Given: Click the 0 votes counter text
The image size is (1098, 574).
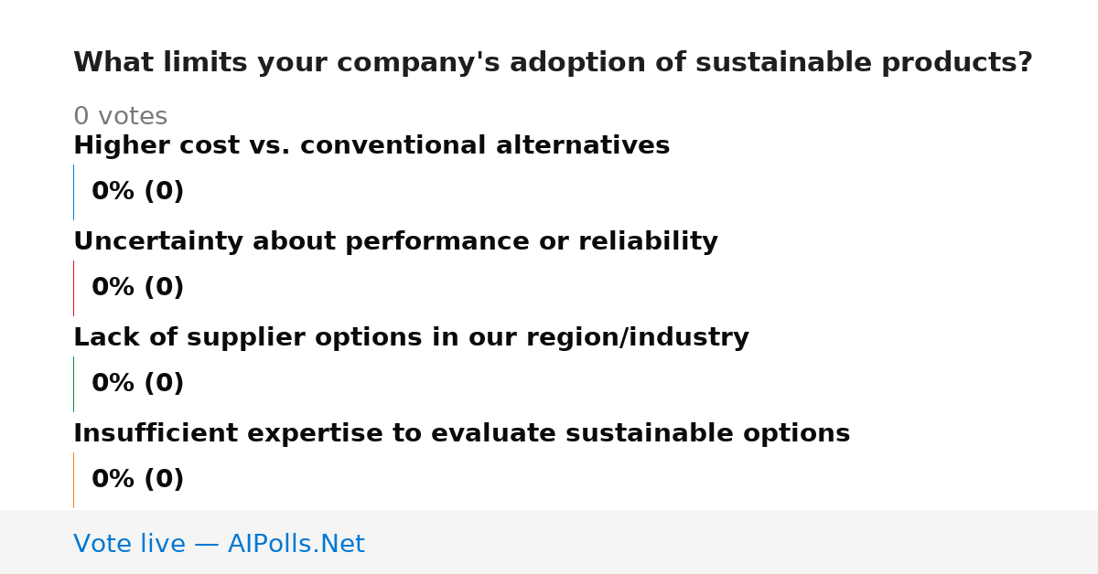Looking at the screenshot, I should pos(120,117).
